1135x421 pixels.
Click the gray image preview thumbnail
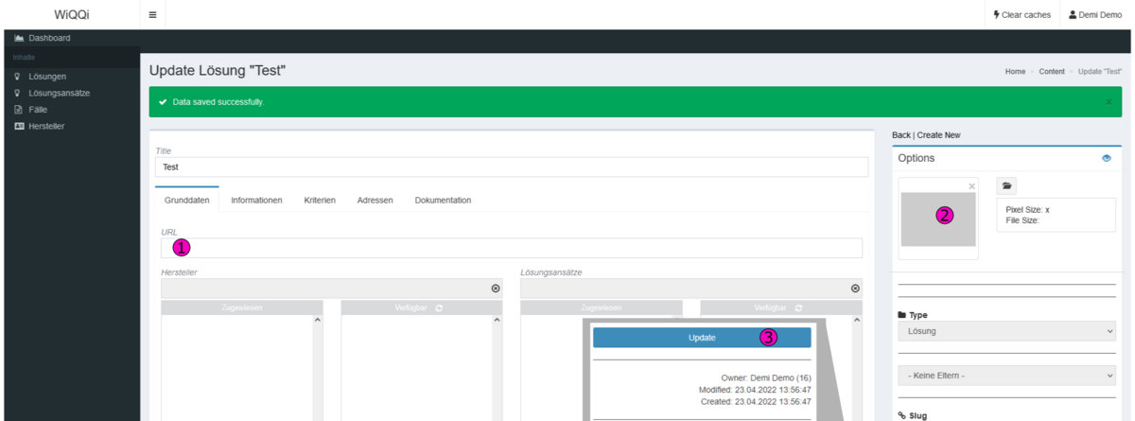[x=938, y=219]
